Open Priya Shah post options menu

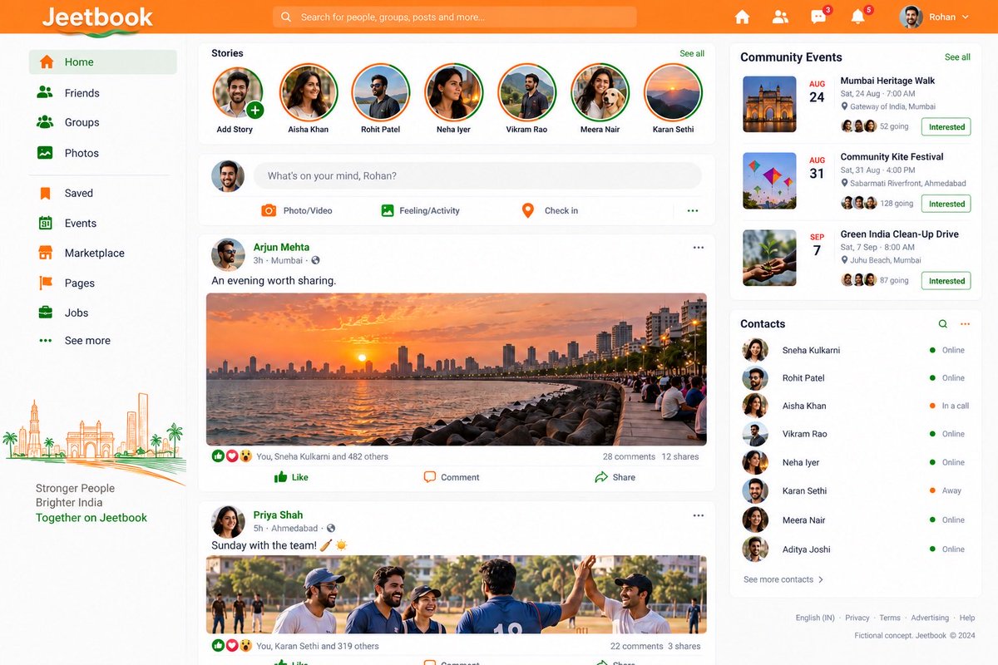point(699,515)
